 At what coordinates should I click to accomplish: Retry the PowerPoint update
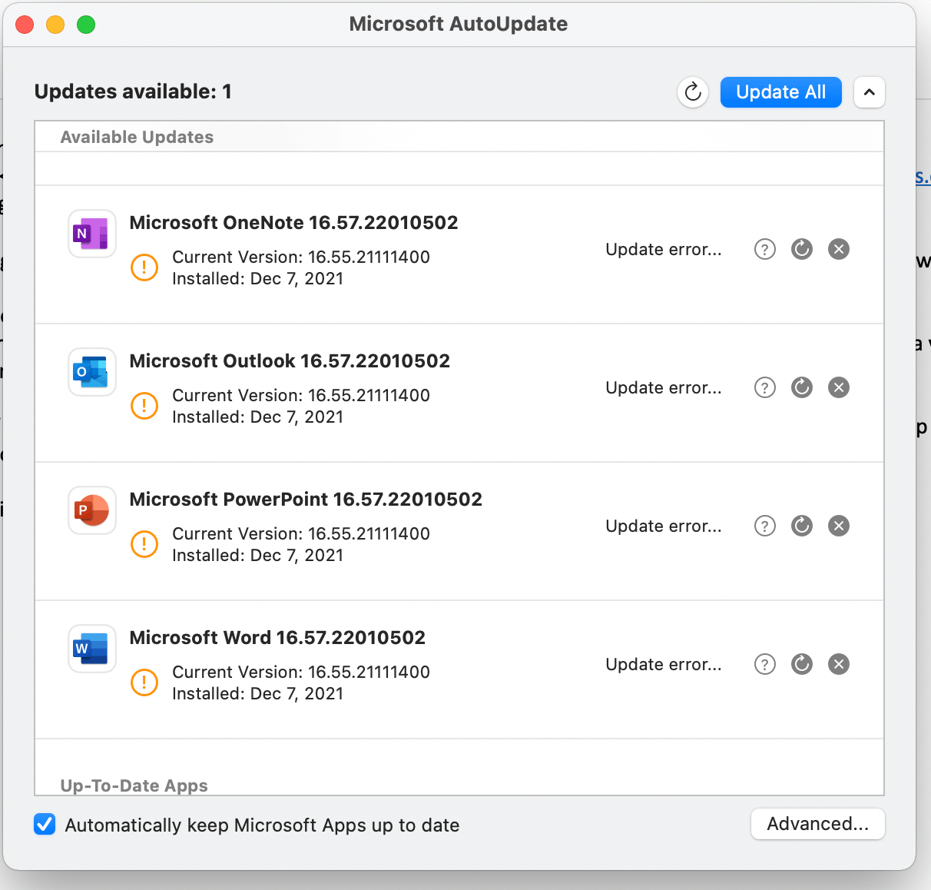[x=802, y=526]
